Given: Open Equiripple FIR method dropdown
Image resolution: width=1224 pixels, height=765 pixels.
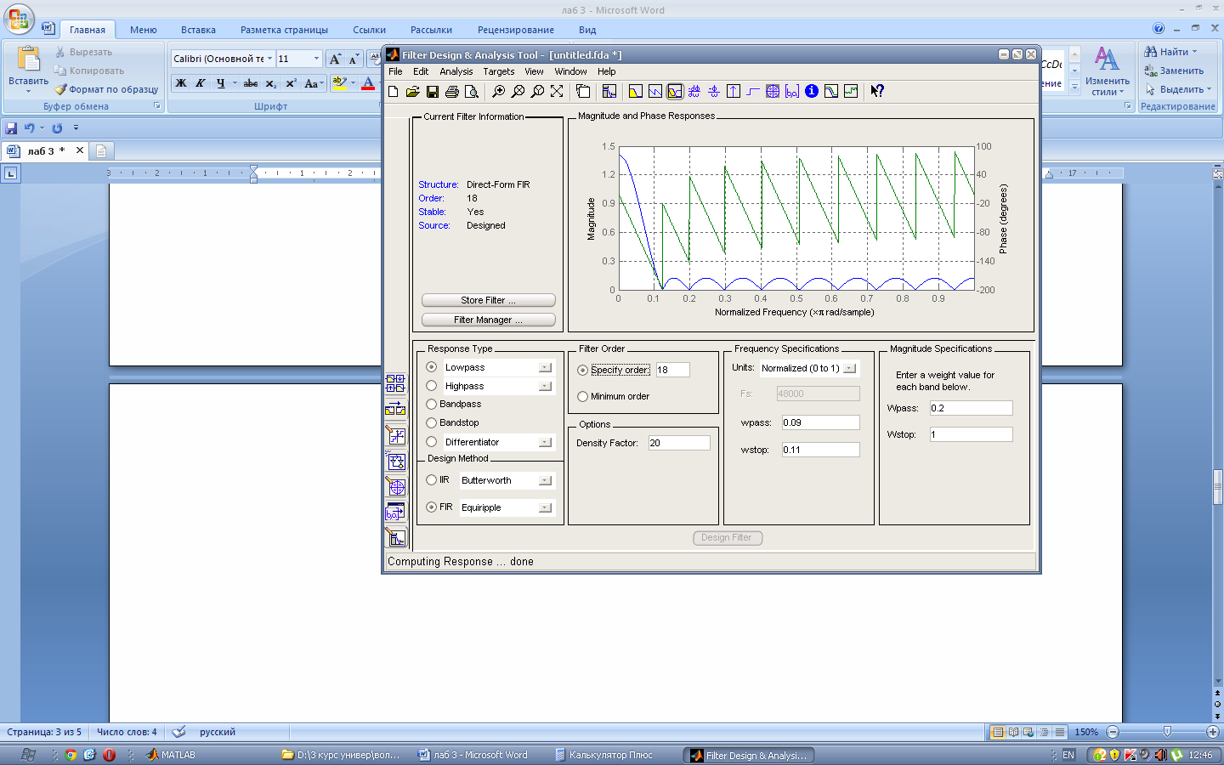Looking at the screenshot, I should click(x=545, y=507).
